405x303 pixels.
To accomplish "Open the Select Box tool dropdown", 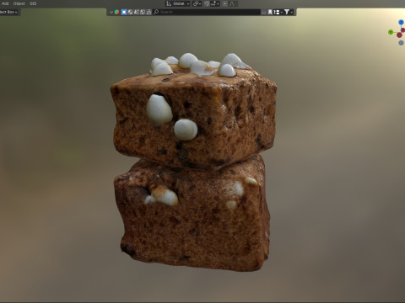I will click(x=9, y=12).
